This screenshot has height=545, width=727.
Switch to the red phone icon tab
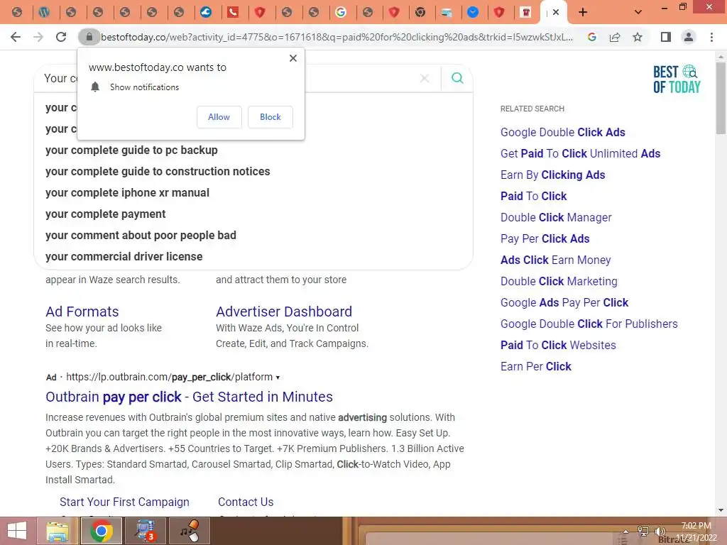233,13
